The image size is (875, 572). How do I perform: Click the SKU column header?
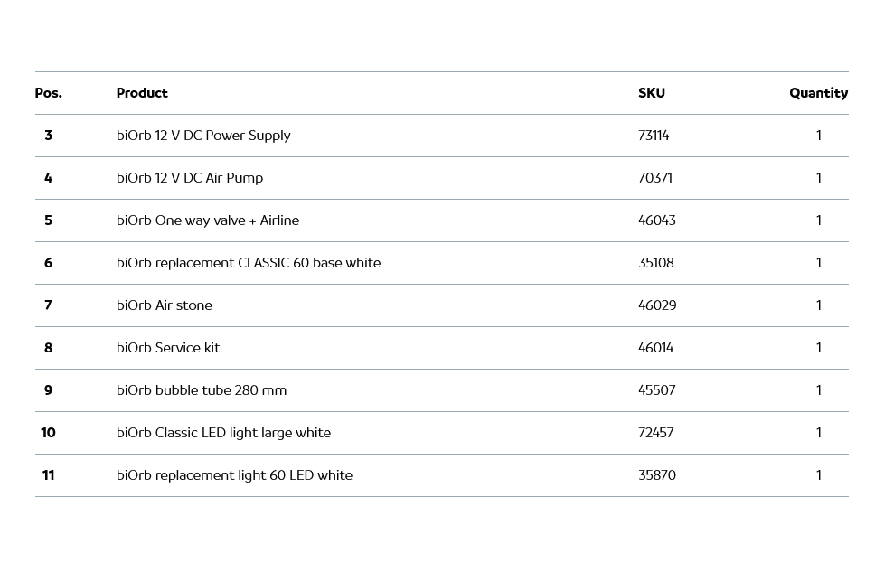pyautogui.click(x=651, y=93)
